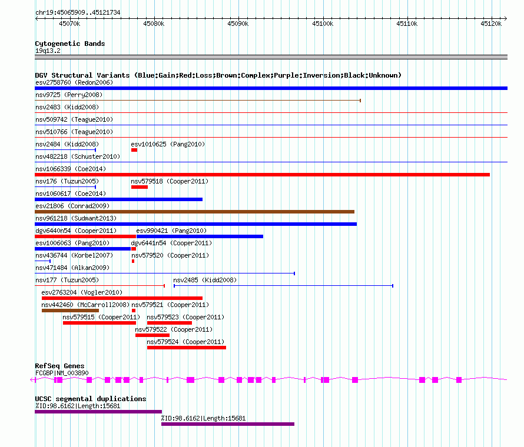Click the nsv436744 (Korbel2007) label
The image size is (524, 447).
(x=74, y=255)
